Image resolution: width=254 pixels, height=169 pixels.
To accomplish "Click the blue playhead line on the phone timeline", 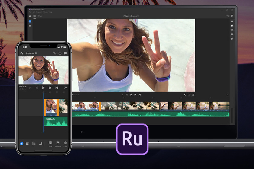I will [44, 113].
